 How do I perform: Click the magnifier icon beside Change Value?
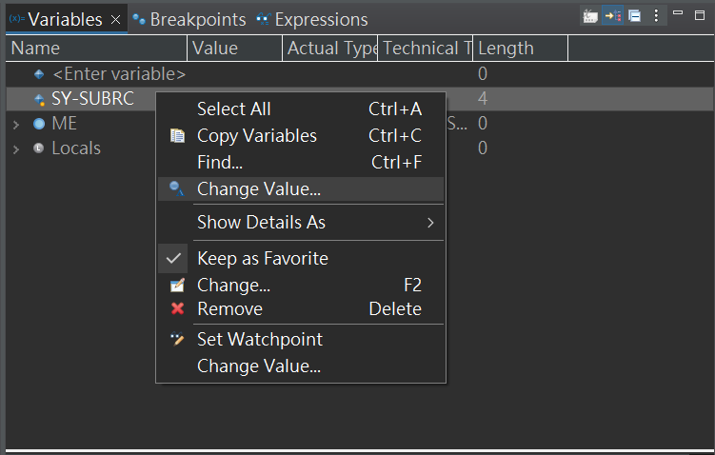click(177, 189)
